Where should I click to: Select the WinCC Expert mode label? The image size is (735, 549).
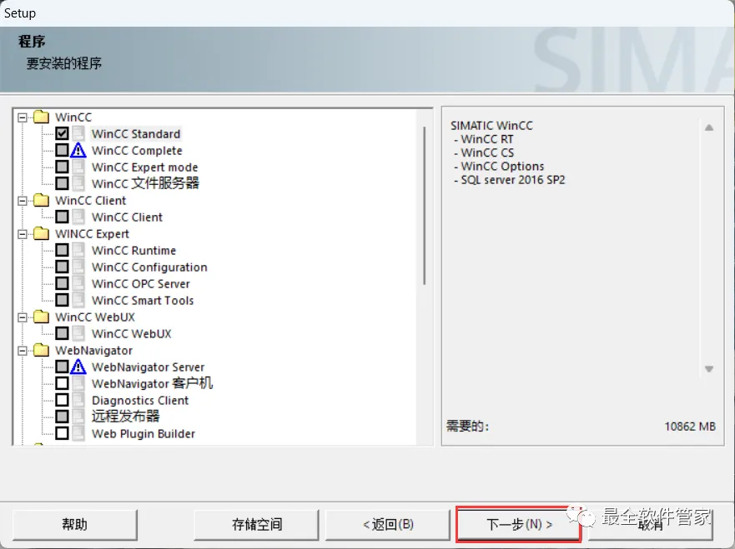point(145,167)
